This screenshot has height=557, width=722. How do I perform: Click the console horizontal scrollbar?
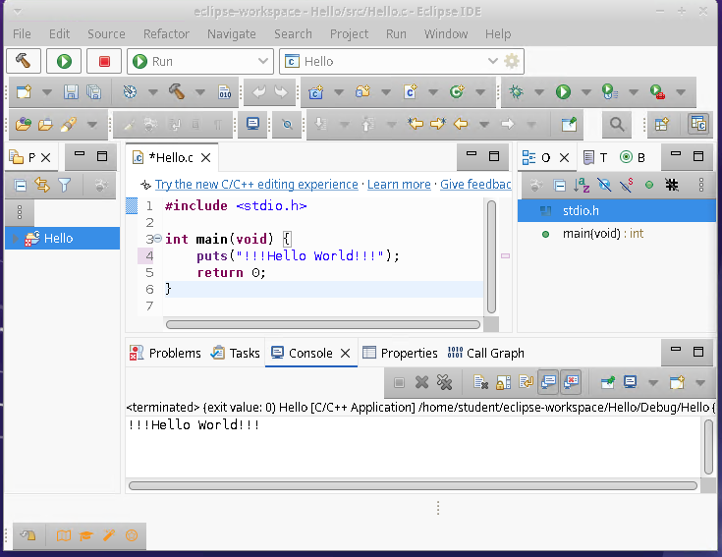click(413, 485)
